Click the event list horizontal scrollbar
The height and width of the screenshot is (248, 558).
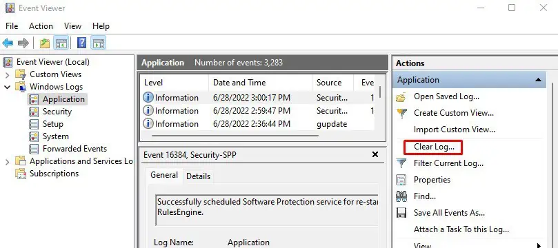click(235, 136)
